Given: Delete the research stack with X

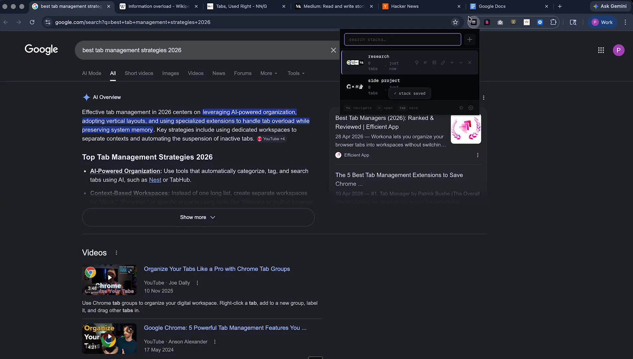Looking at the screenshot, I should pos(470,62).
